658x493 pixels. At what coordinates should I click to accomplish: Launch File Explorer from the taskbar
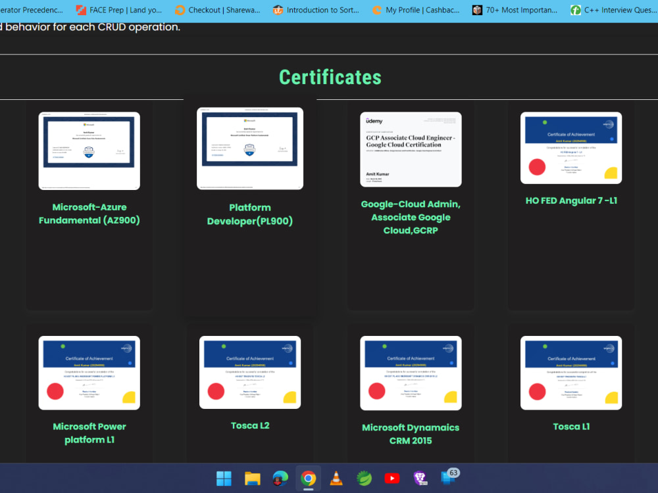(x=252, y=479)
